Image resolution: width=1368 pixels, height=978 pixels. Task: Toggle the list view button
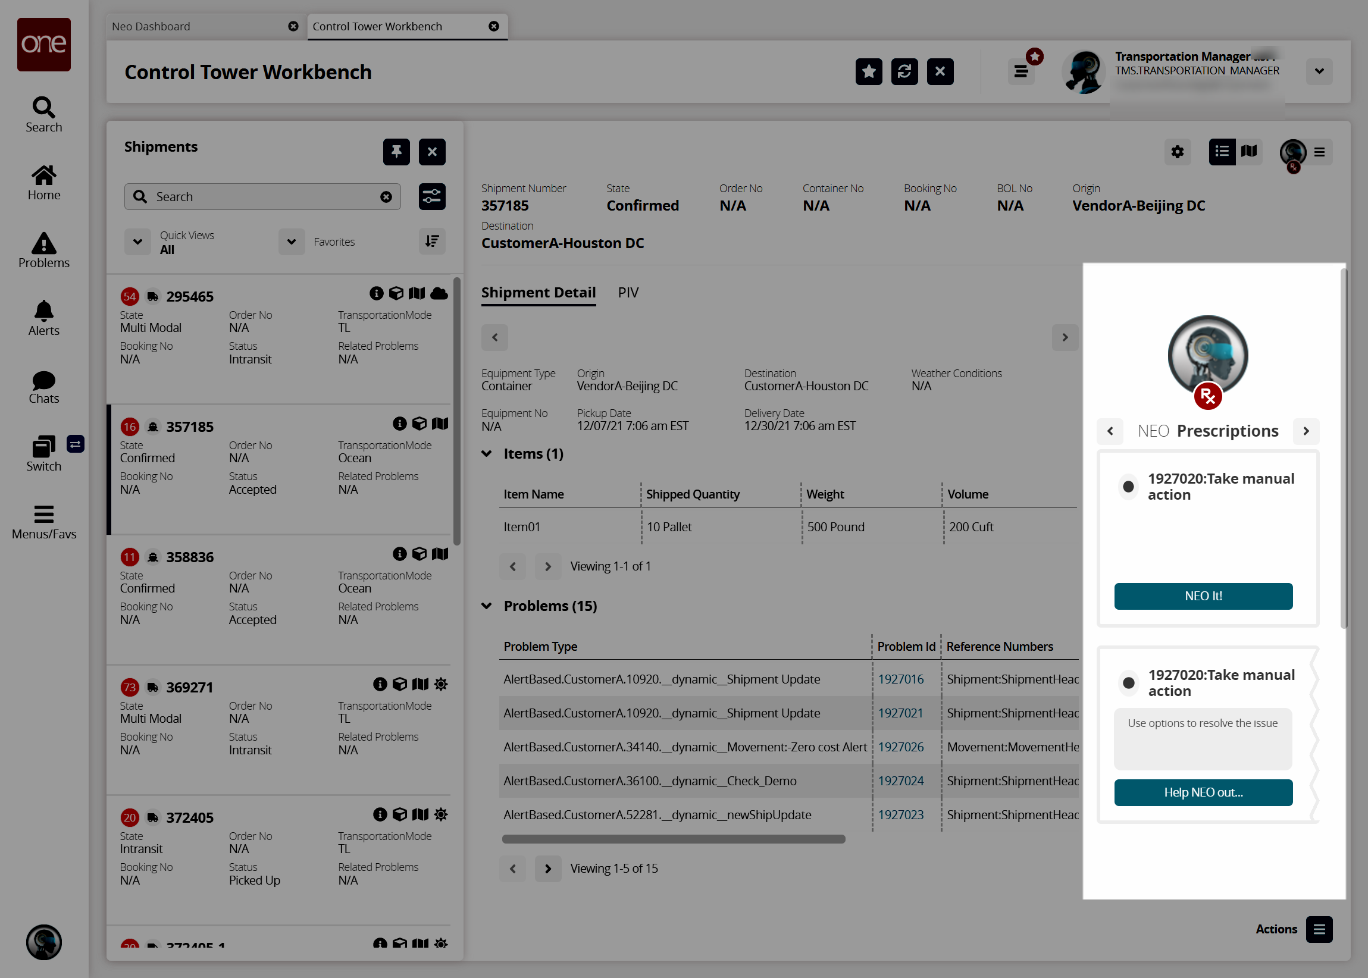tap(1222, 152)
